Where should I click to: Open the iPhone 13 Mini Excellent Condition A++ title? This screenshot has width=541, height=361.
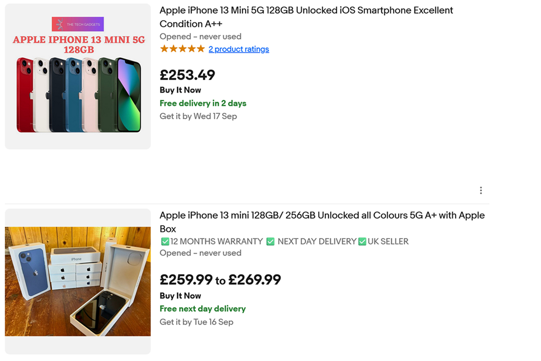(306, 17)
